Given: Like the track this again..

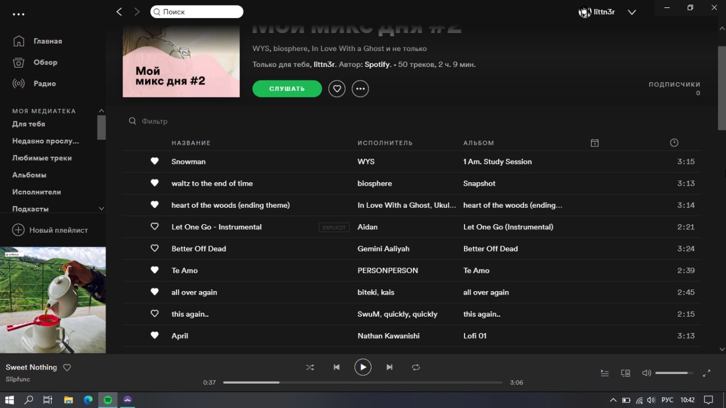Looking at the screenshot, I should point(154,313).
